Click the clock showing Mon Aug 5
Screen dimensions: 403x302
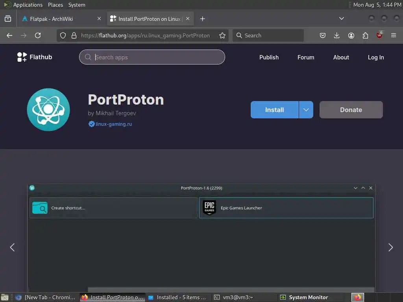[x=377, y=5]
